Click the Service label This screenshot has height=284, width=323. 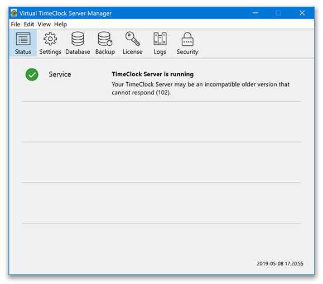pos(60,74)
